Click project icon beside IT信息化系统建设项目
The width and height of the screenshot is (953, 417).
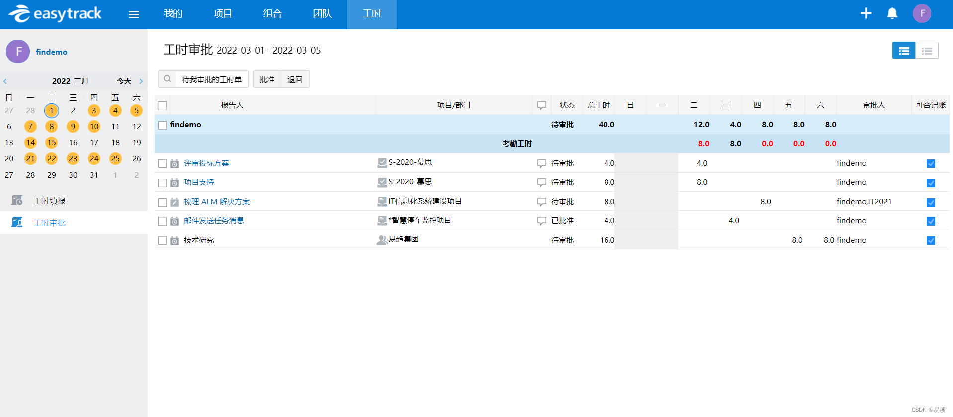[x=382, y=201]
